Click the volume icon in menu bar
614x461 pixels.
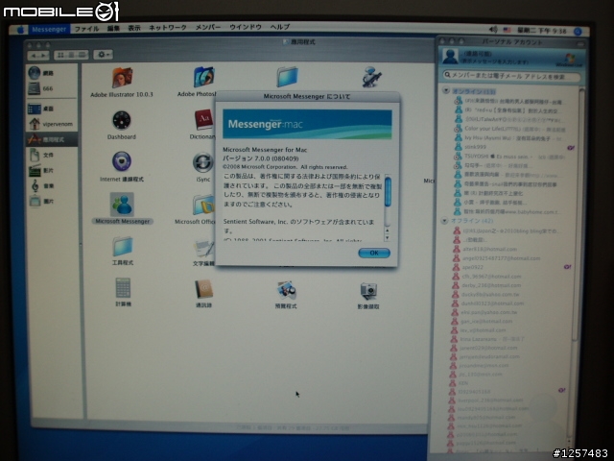coord(493,30)
